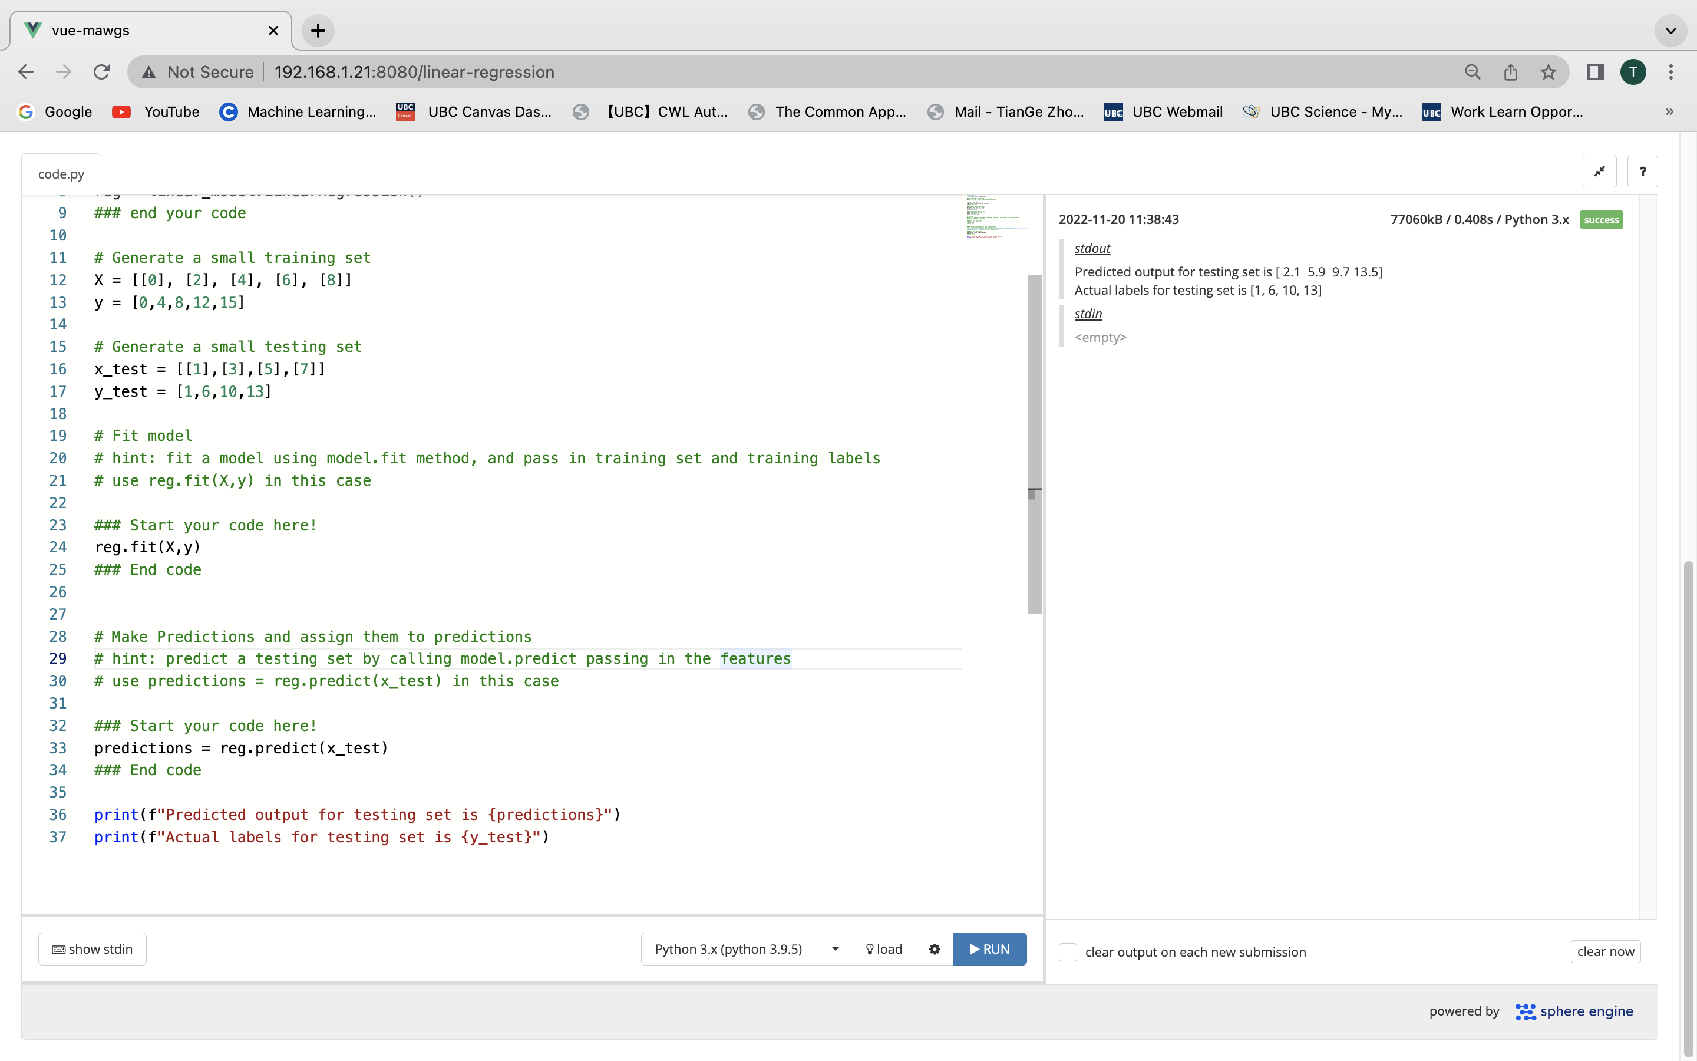This screenshot has width=1697, height=1061.
Task: Click the clear now button
Action: point(1605,951)
